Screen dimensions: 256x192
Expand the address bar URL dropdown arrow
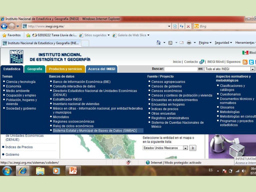pos(169,26)
